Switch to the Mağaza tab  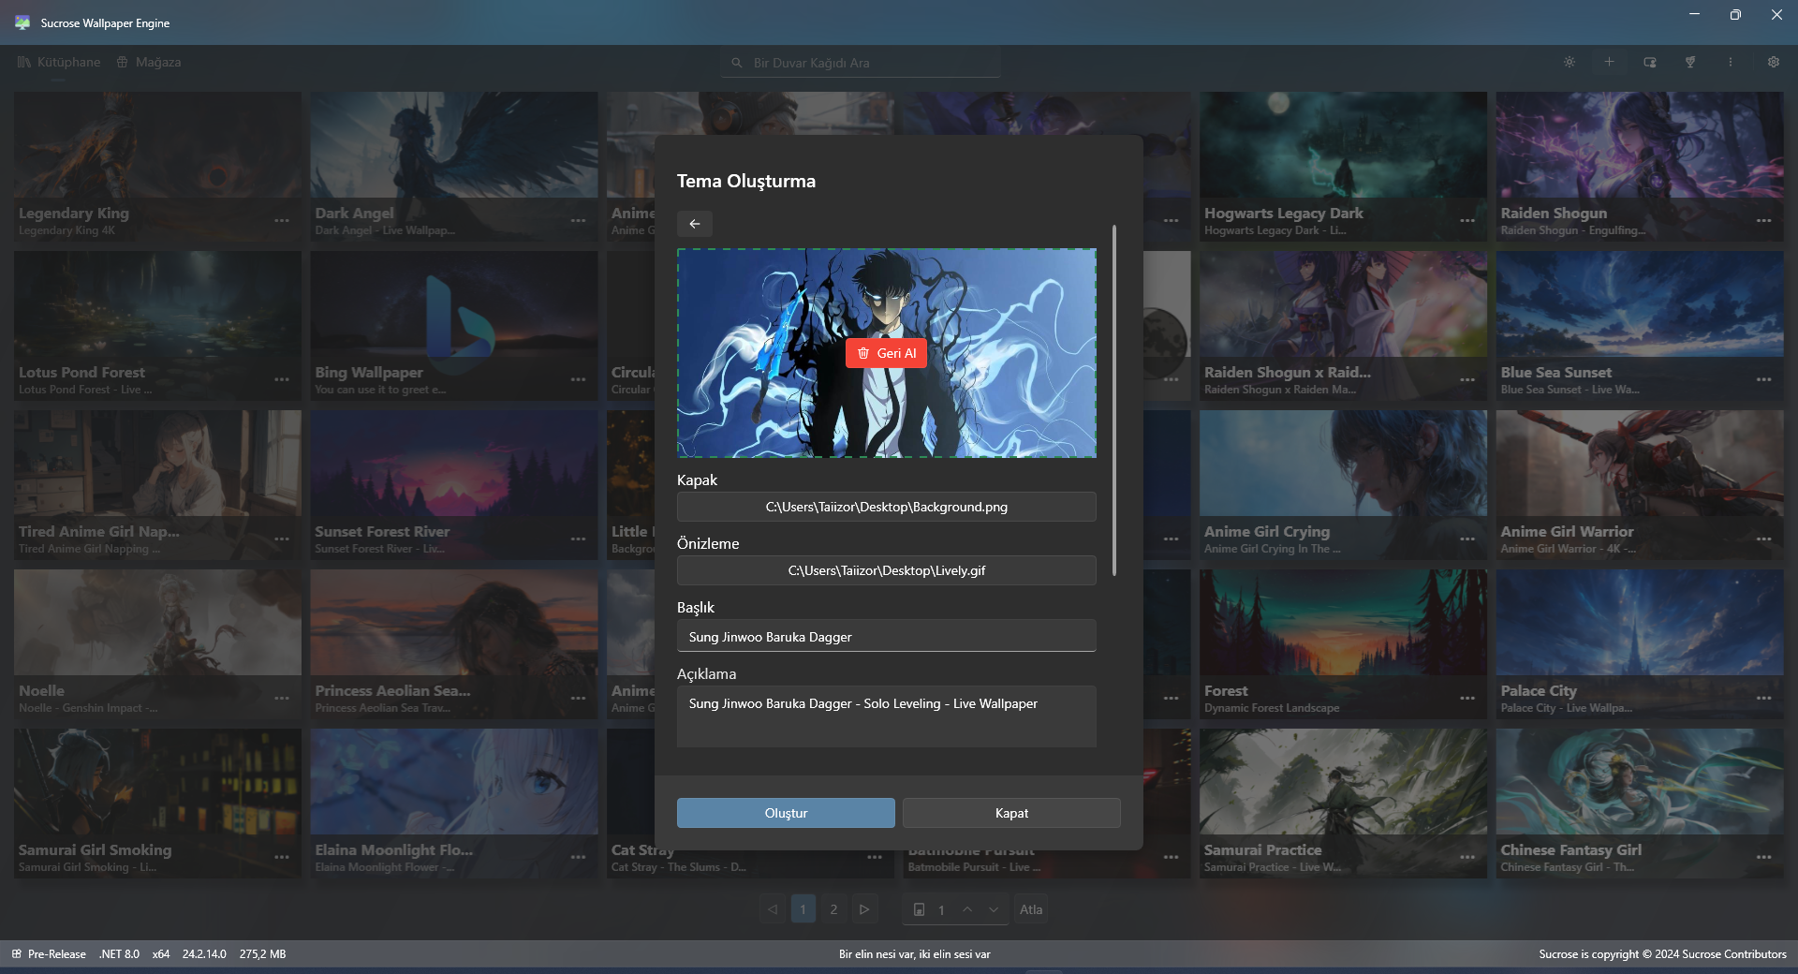pos(149,62)
